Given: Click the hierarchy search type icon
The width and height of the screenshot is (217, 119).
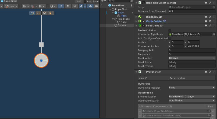Looking at the screenshot, I should [131, 1].
